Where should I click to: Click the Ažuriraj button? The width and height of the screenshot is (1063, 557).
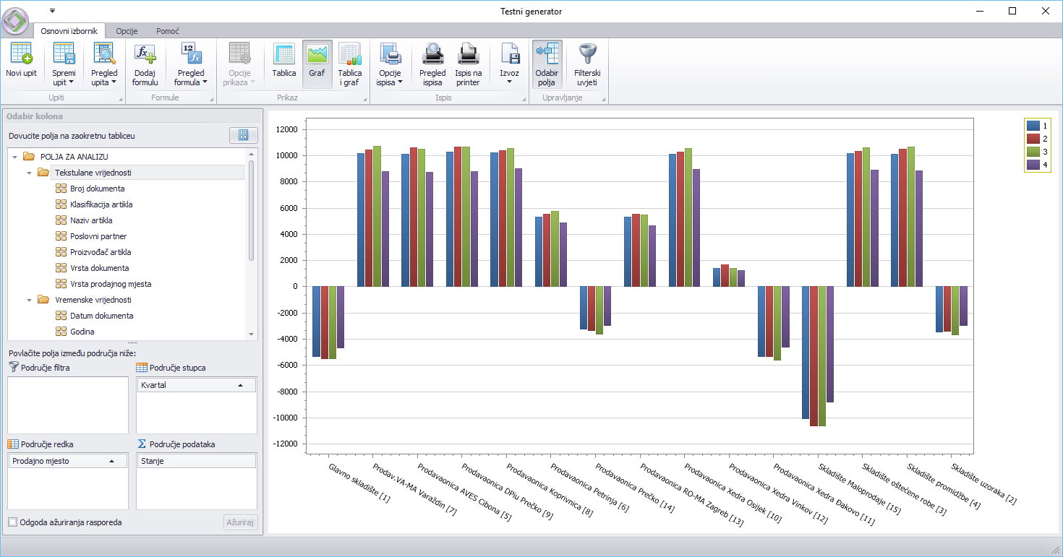pos(240,522)
